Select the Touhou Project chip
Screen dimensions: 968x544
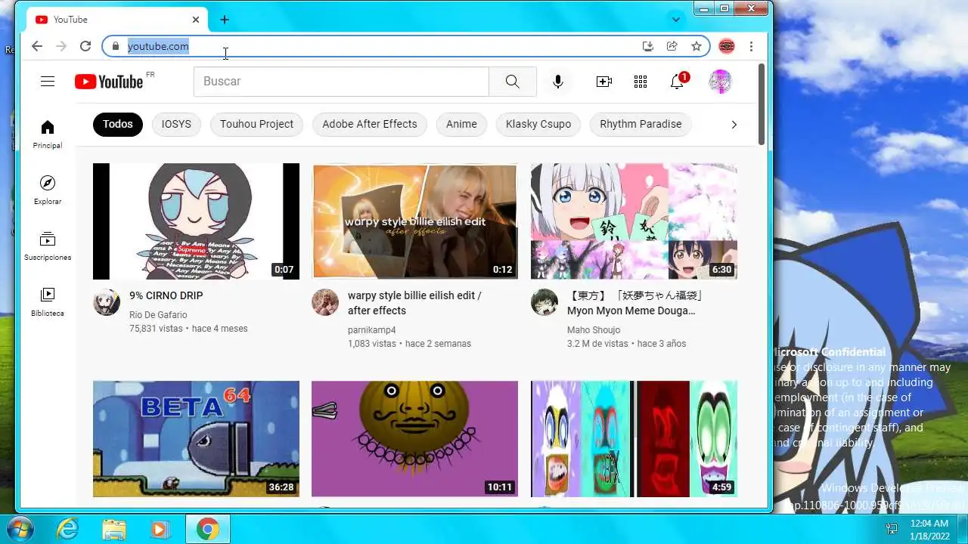257,124
